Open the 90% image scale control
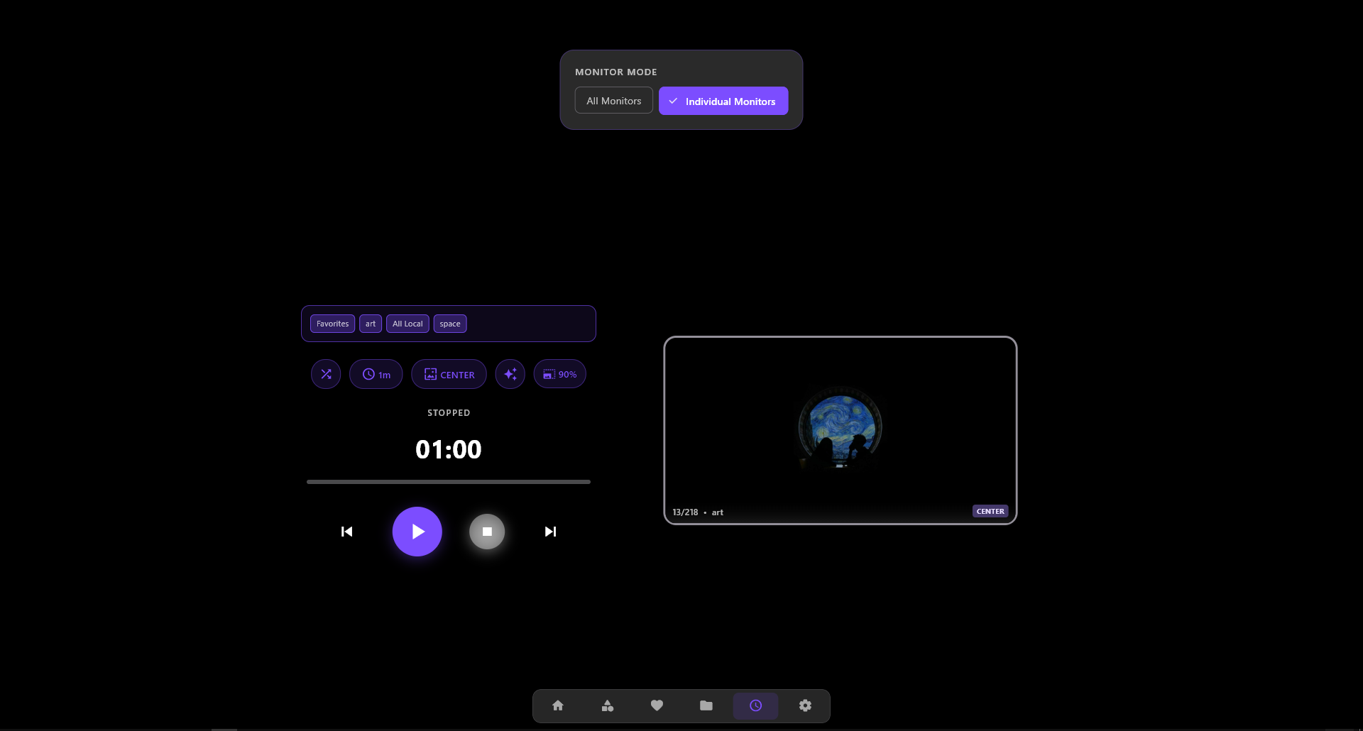This screenshot has width=1363, height=731. click(559, 374)
